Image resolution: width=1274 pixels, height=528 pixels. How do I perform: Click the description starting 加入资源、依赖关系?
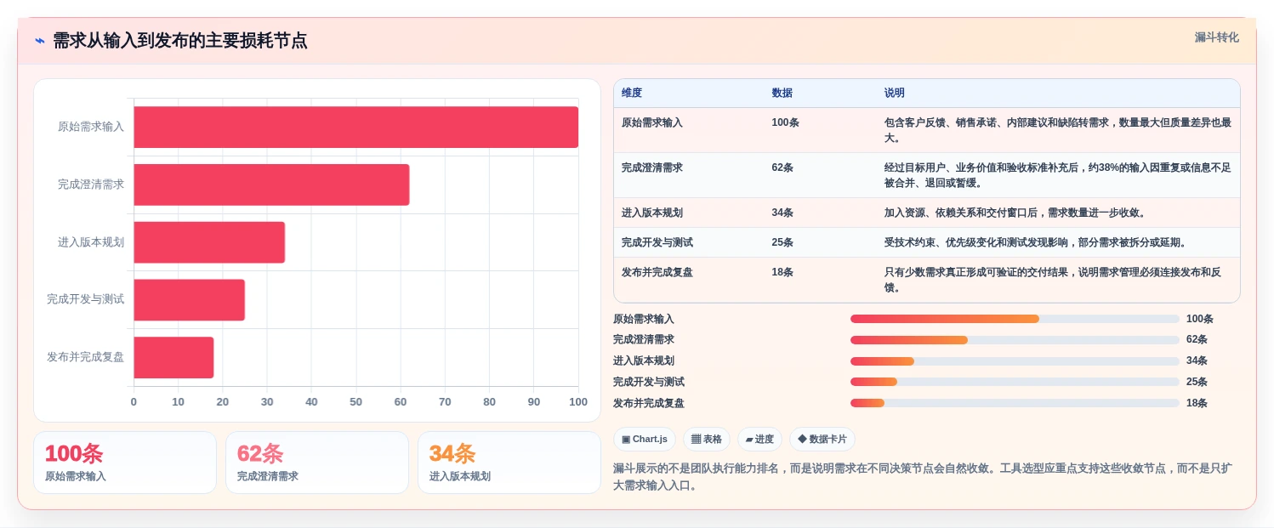1015,213
